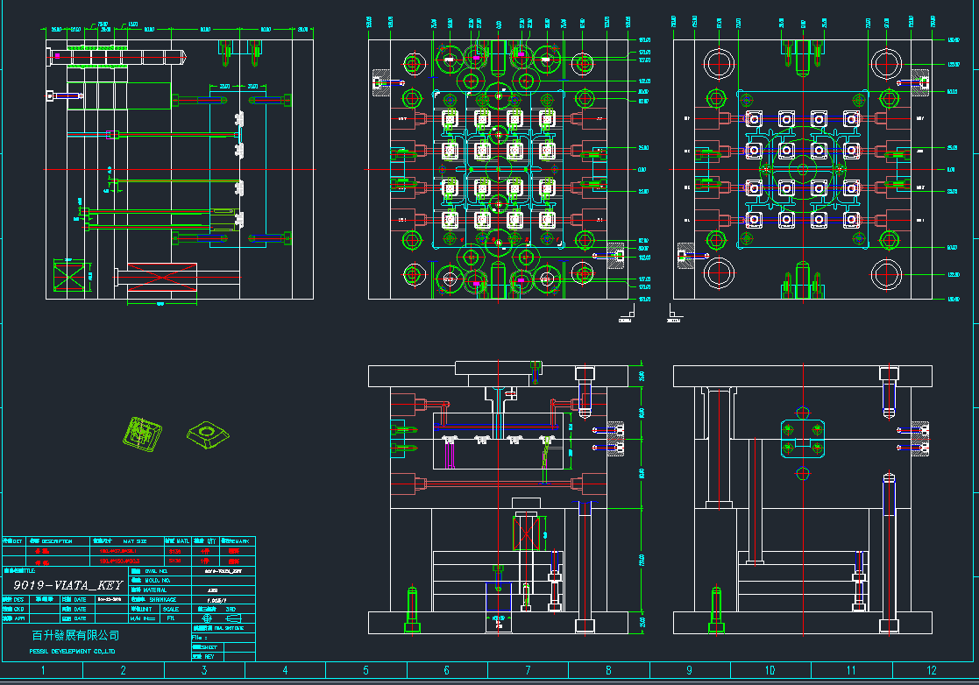Click green bolt at bottom-left of front section
979x685 pixels.
click(412, 609)
